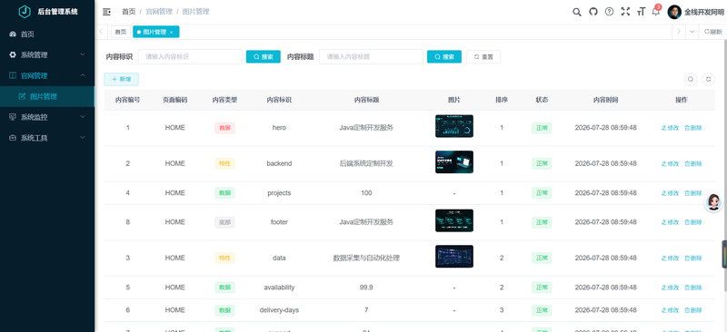727x332 pixels.
Task: Click 修改 for the delivery-days row
Action: coord(670,310)
